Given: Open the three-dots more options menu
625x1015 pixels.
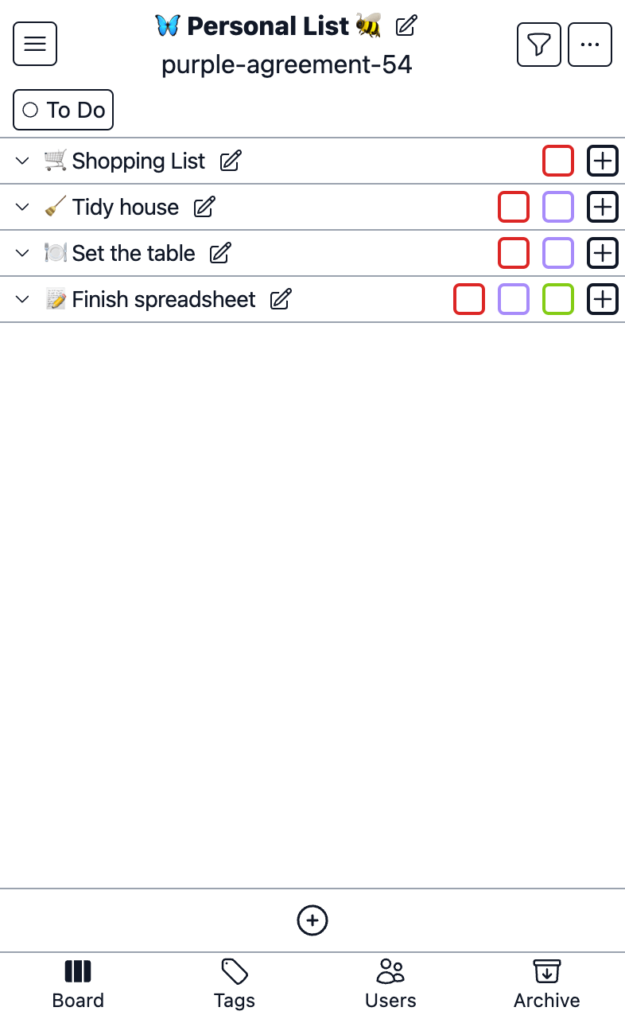Looking at the screenshot, I should (590, 45).
